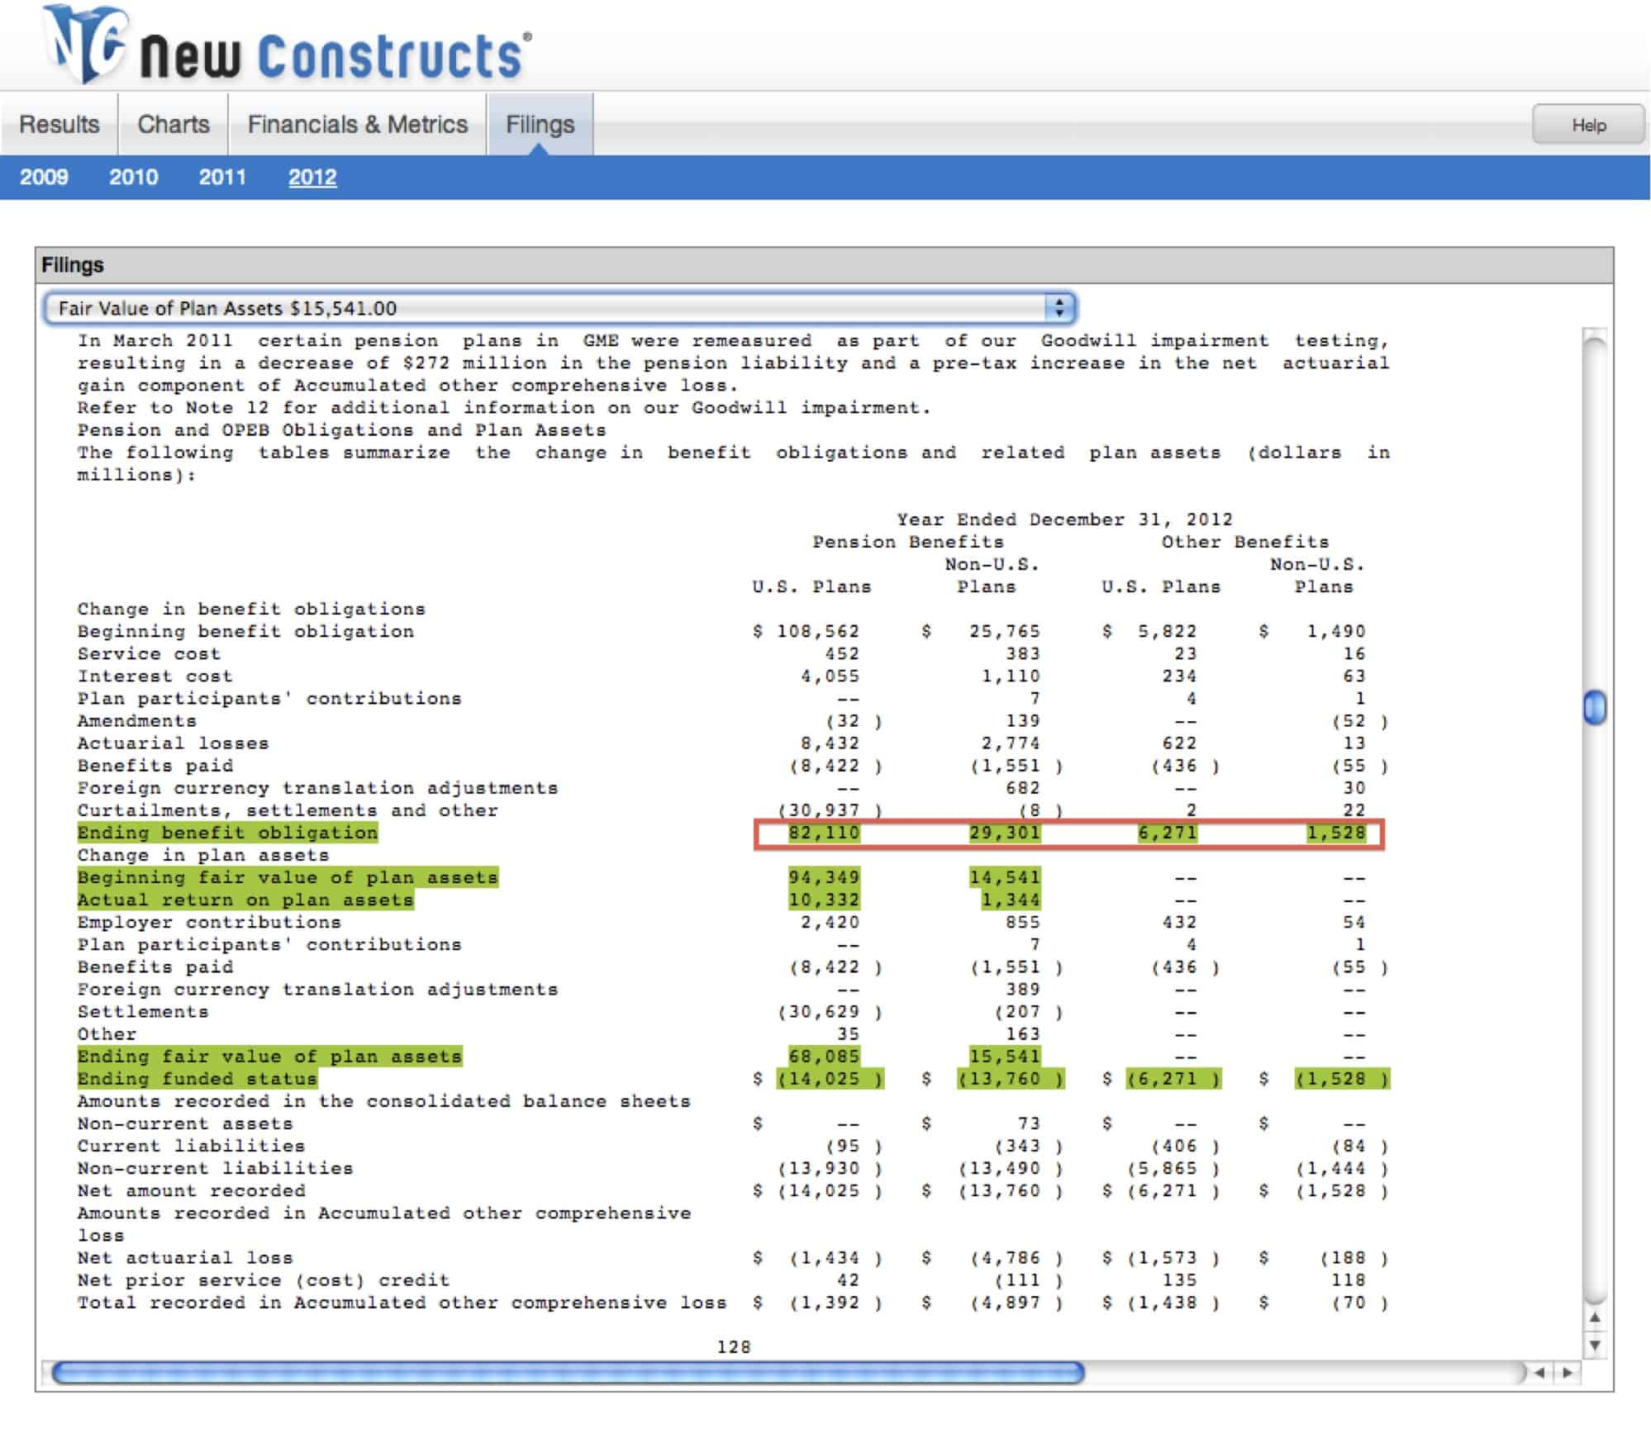
Task: Click the 'Filings' panel title
Action: pyautogui.click(x=73, y=265)
